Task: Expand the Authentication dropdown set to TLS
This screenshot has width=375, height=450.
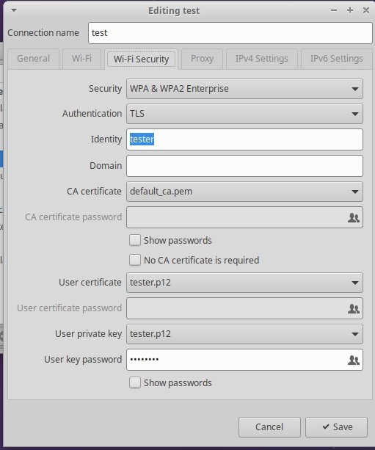Action: click(244, 114)
